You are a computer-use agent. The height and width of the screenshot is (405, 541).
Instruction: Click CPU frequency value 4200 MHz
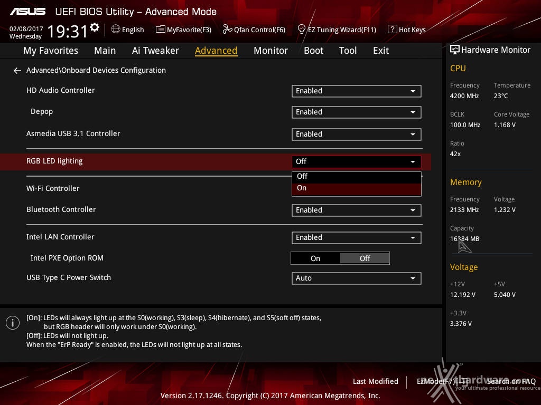coord(464,96)
